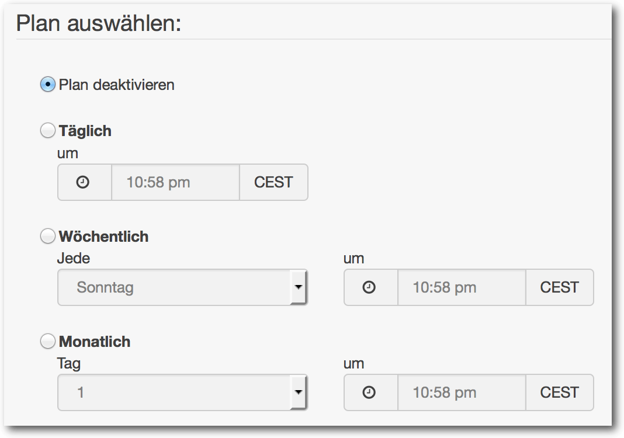Click the clock icon in the Wöchentlich time field

[x=369, y=287]
